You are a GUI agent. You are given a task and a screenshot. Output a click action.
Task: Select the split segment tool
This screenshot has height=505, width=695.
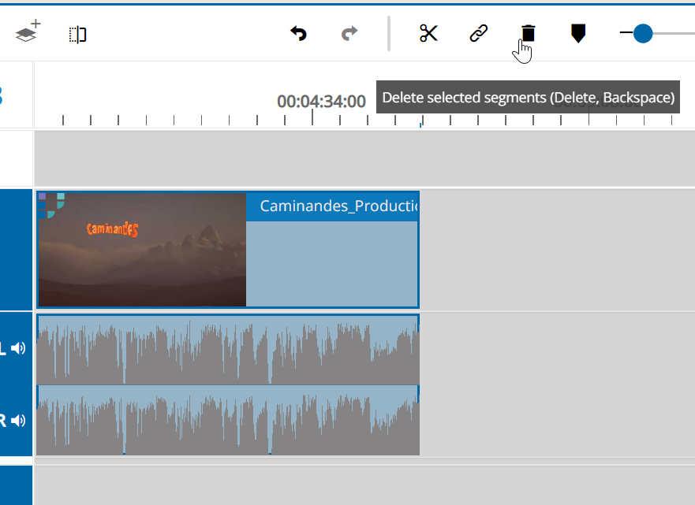pos(77,35)
